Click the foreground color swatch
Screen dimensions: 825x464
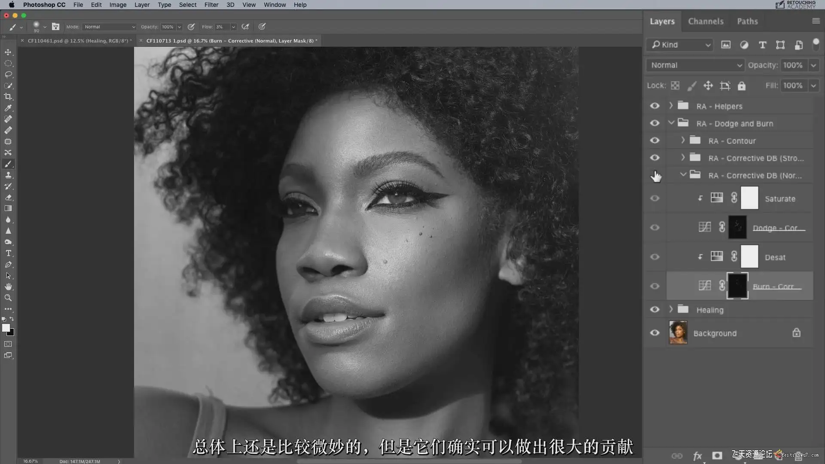(x=6, y=328)
